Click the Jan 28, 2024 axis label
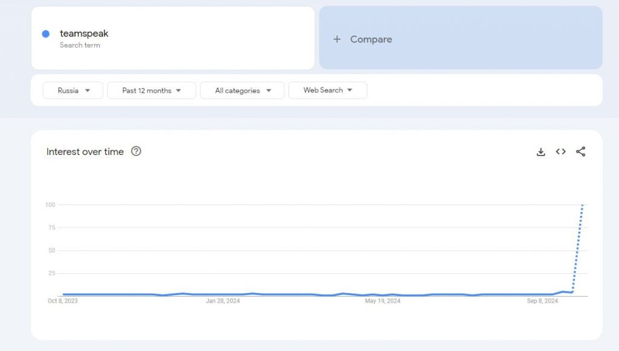Viewport: 619px width, 351px height. coord(223,301)
